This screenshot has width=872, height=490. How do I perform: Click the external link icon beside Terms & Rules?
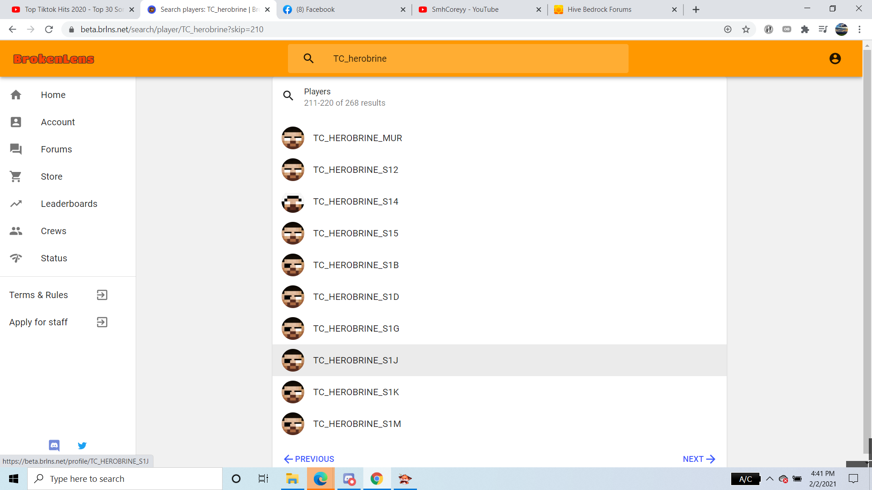102,295
